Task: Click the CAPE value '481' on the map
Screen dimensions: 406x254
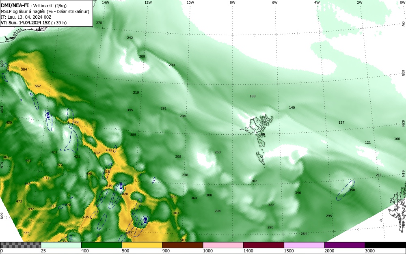Action: [176, 213]
